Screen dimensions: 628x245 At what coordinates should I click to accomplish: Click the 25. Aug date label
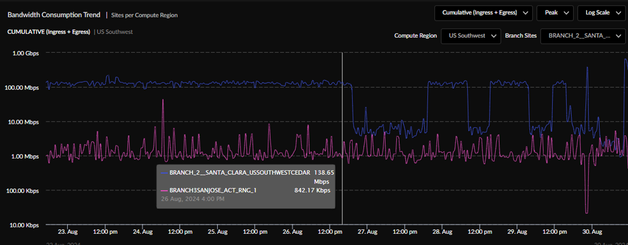[218, 231]
